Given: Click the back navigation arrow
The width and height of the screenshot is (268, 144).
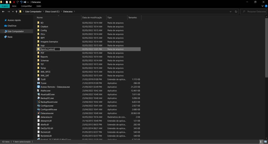Looking at the screenshot, I should pos(3,12).
